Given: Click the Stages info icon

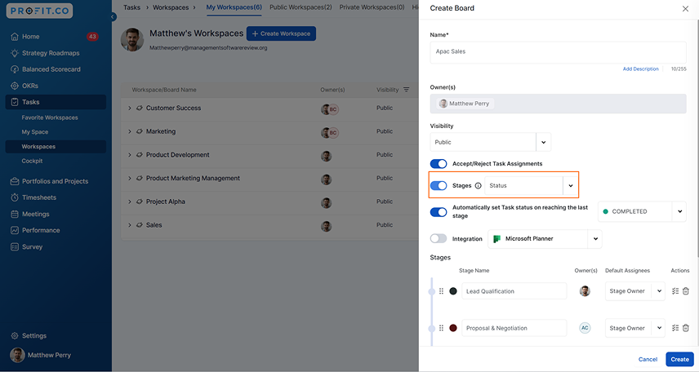Looking at the screenshot, I should pyautogui.click(x=478, y=186).
